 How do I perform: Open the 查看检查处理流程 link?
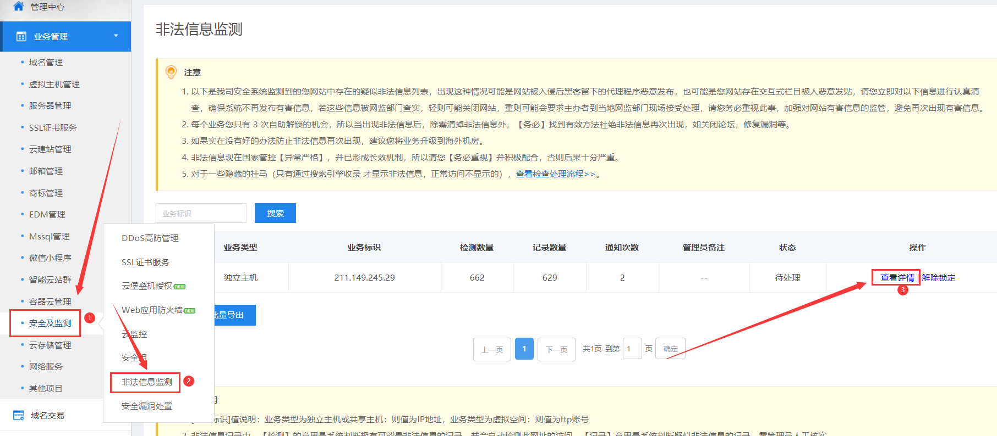pos(555,174)
